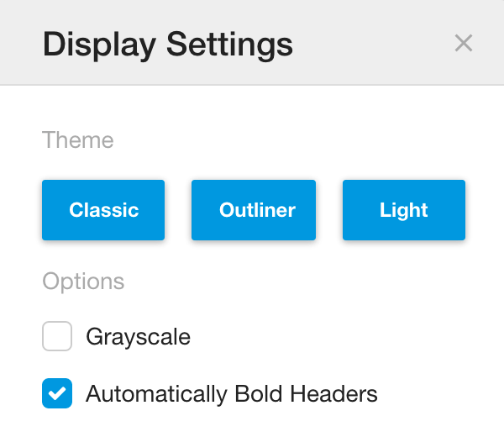Uncheck Automatically Bold Headers checkbox

point(57,393)
